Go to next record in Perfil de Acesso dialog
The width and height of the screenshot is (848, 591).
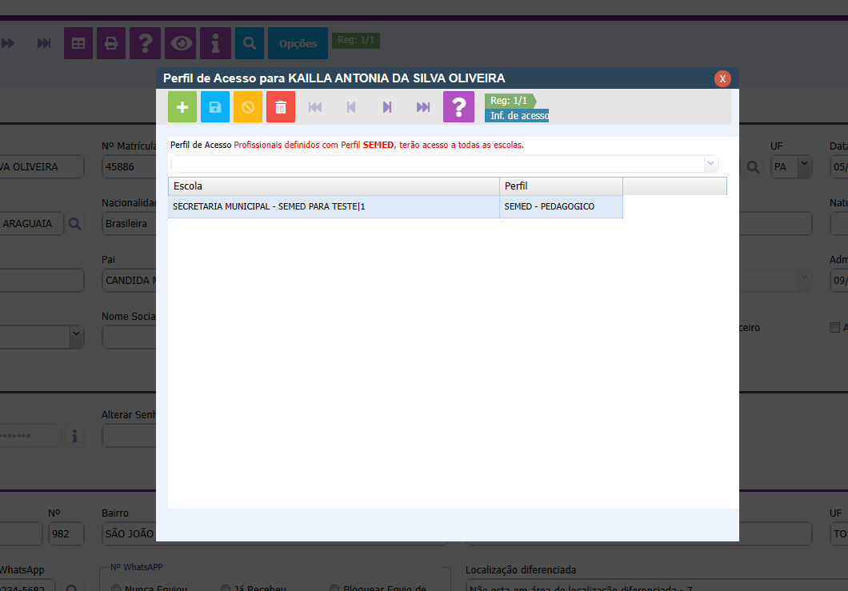click(x=387, y=107)
